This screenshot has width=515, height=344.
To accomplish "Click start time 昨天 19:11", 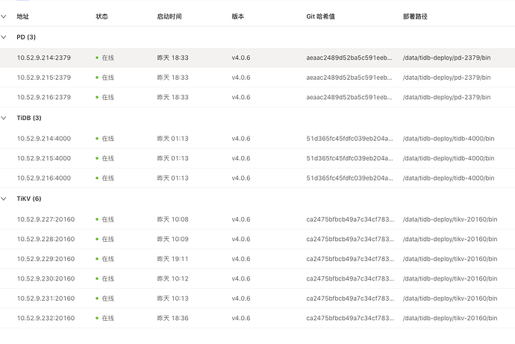I will tap(172, 259).
